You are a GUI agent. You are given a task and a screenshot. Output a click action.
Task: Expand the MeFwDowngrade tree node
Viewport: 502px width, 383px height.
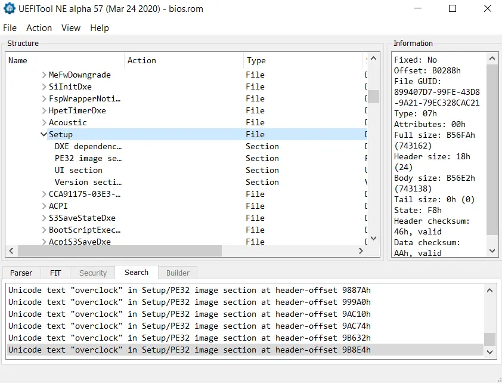tap(44, 75)
